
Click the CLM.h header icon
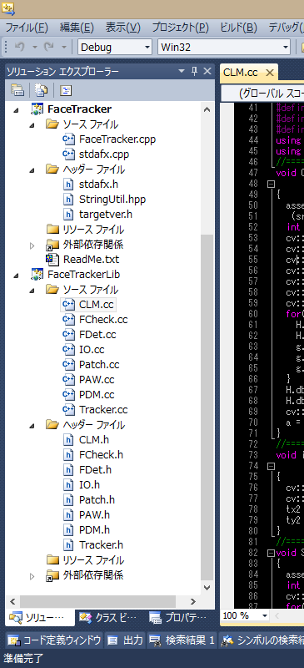click(68, 440)
